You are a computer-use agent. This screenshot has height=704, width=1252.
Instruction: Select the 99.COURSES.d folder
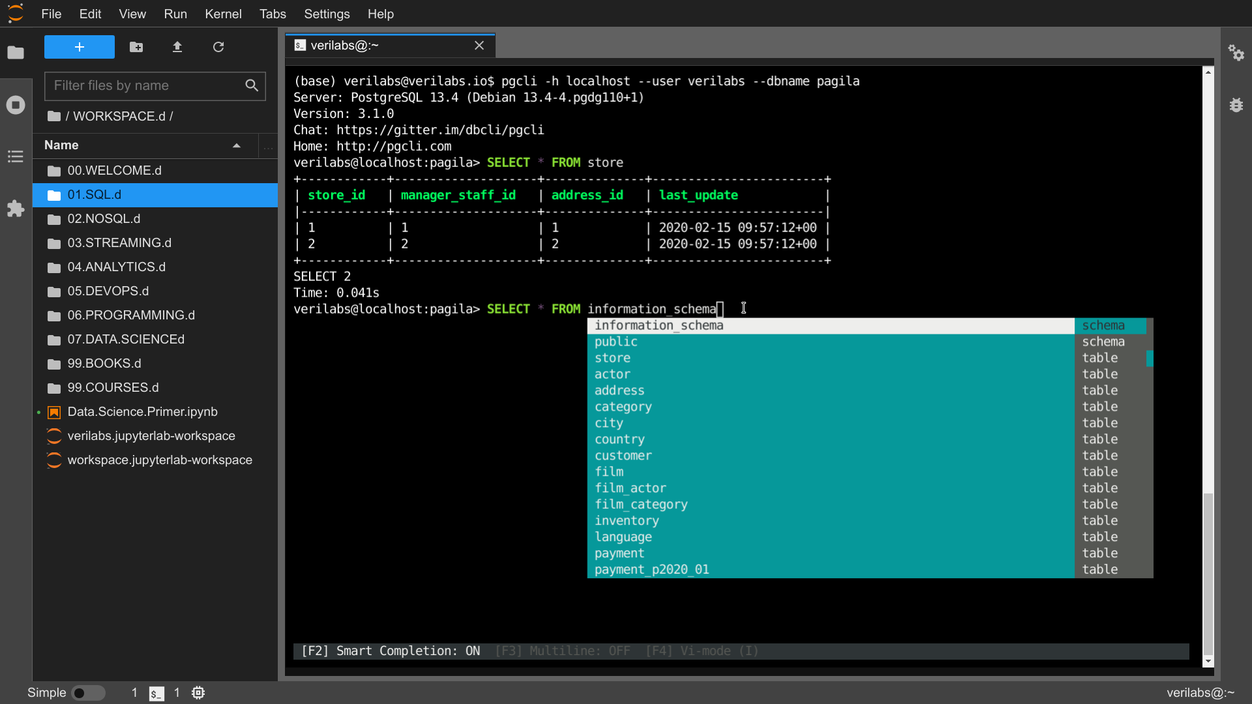(155, 388)
